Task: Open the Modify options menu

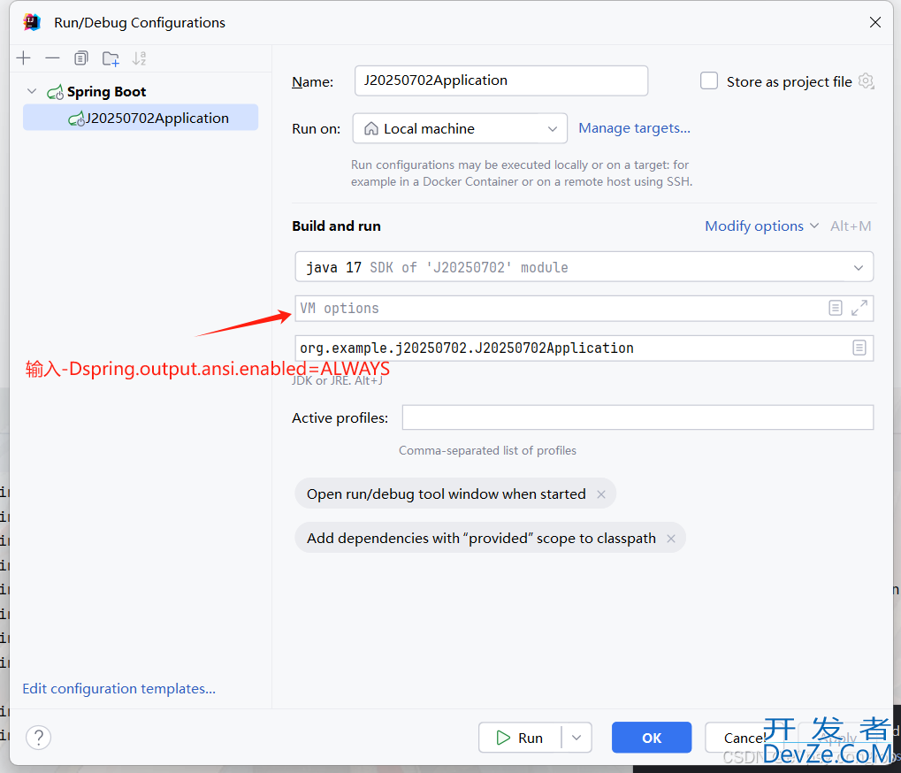Action: pyautogui.click(x=761, y=226)
